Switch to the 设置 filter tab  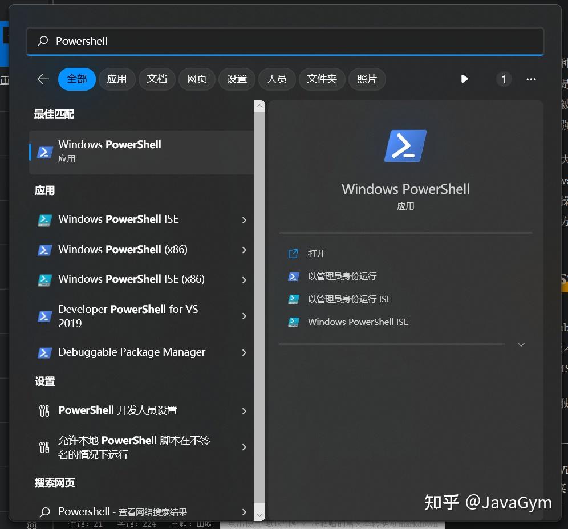coord(237,79)
